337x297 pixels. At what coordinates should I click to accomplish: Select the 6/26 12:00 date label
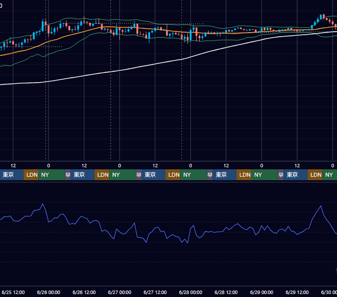coord(84,292)
